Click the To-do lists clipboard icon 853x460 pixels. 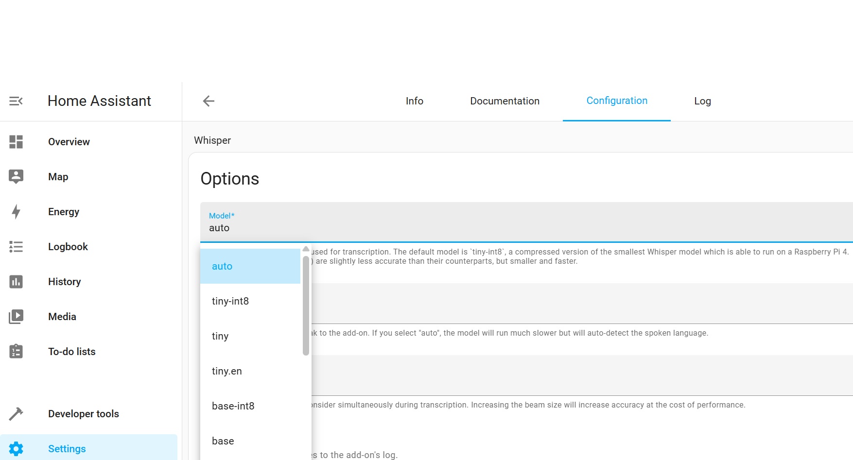tap(16, 351)
